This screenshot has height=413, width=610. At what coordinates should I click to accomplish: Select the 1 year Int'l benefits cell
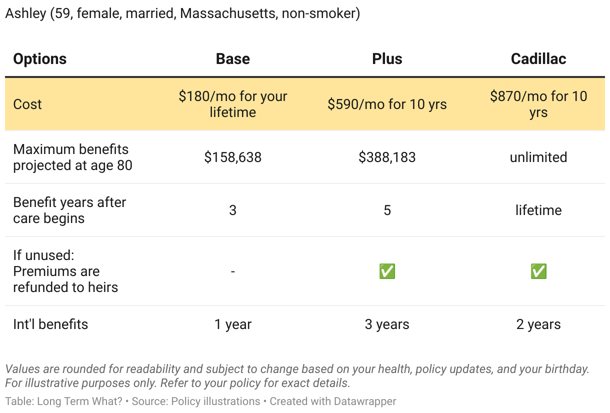click(x=233, y=324)
